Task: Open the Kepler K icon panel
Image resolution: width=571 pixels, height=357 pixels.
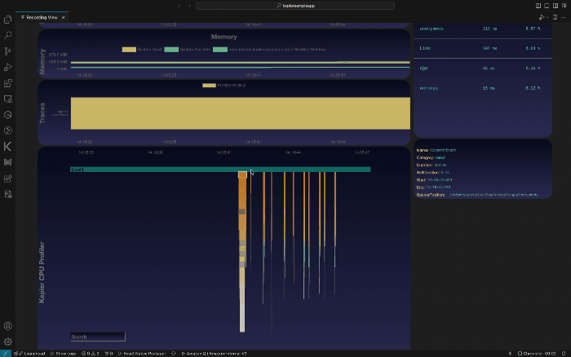Action: (x=8, y=147)
